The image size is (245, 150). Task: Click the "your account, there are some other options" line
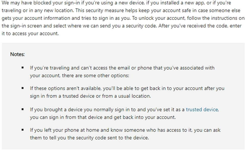tap(80, 76)
